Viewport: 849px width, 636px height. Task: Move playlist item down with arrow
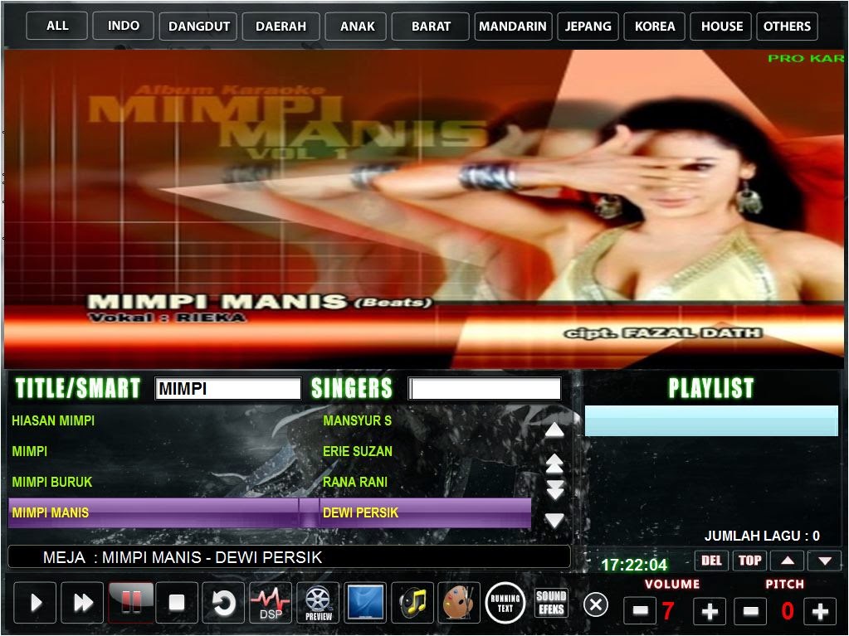tap(825, 561)
